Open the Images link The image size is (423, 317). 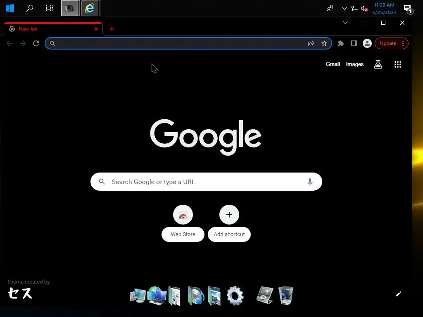point(355,64)
